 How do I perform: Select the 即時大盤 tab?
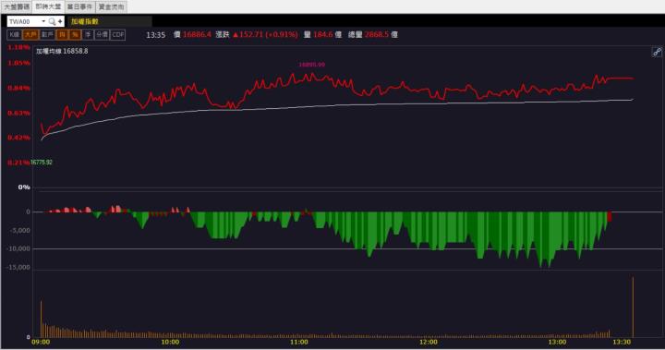point(48,6)
